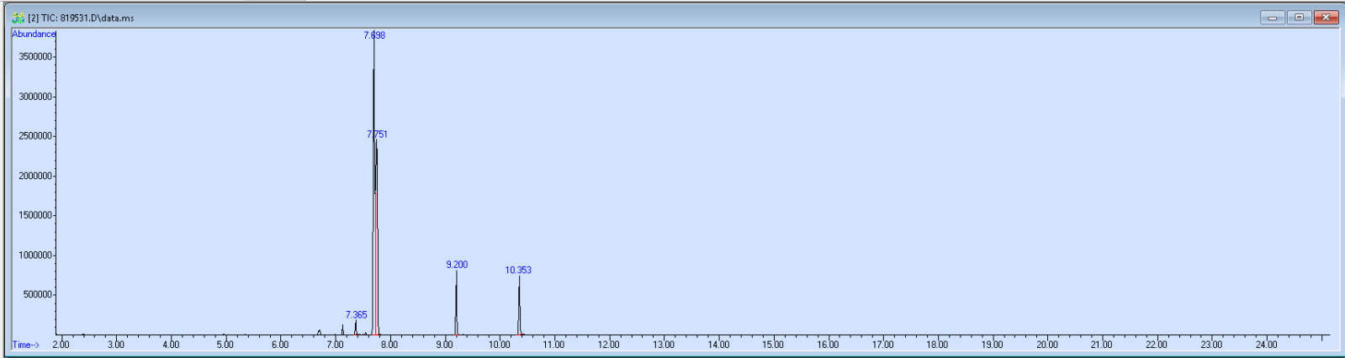Select the peak labeled 7.698

click(x=374, y=35)
